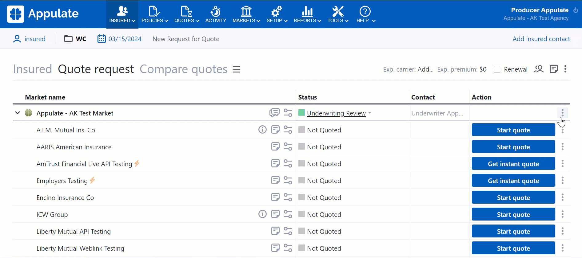Image resolution: width=582 pixels, height=258 pixels.
Task: Open the Reports menu
Action: [x=307, y=14]
